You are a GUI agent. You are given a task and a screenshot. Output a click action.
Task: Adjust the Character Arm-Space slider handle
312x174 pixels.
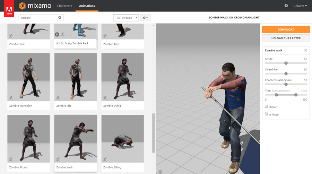click(x=286, y=84)
